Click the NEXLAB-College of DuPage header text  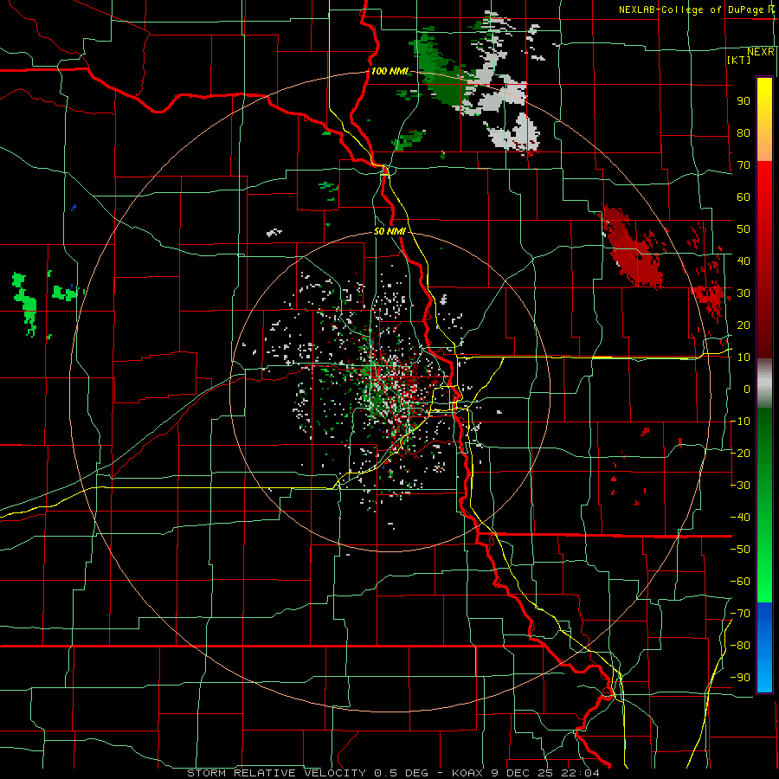[x=697, y=10]
